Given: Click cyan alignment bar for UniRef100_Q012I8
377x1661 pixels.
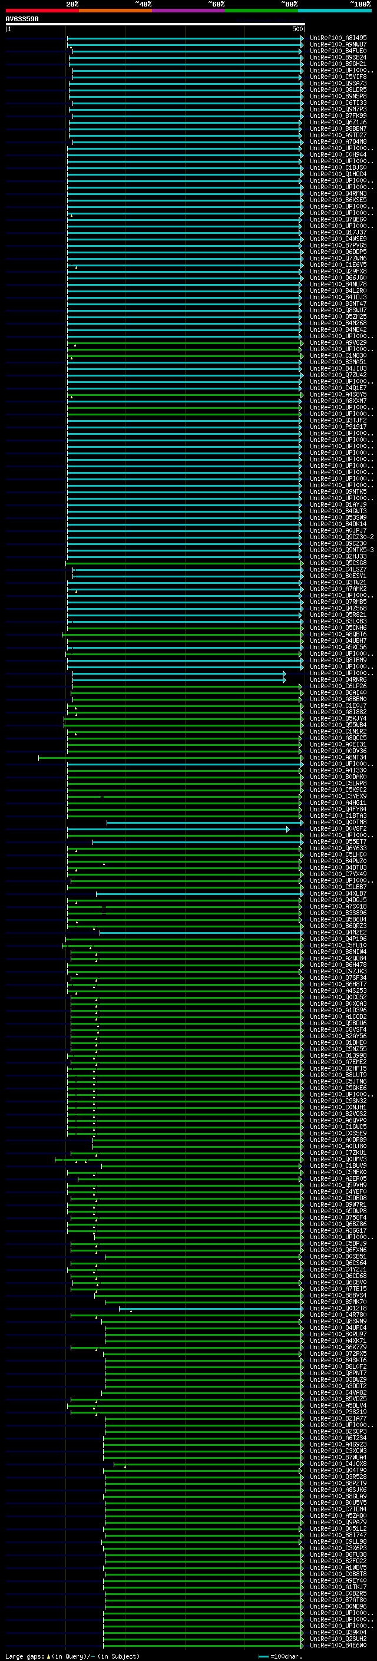Looking at the screenshot, I should point(211,1308).
